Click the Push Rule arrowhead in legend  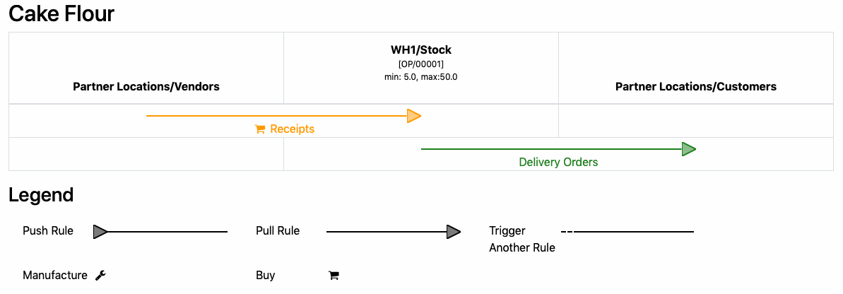[x=100, y=232]
